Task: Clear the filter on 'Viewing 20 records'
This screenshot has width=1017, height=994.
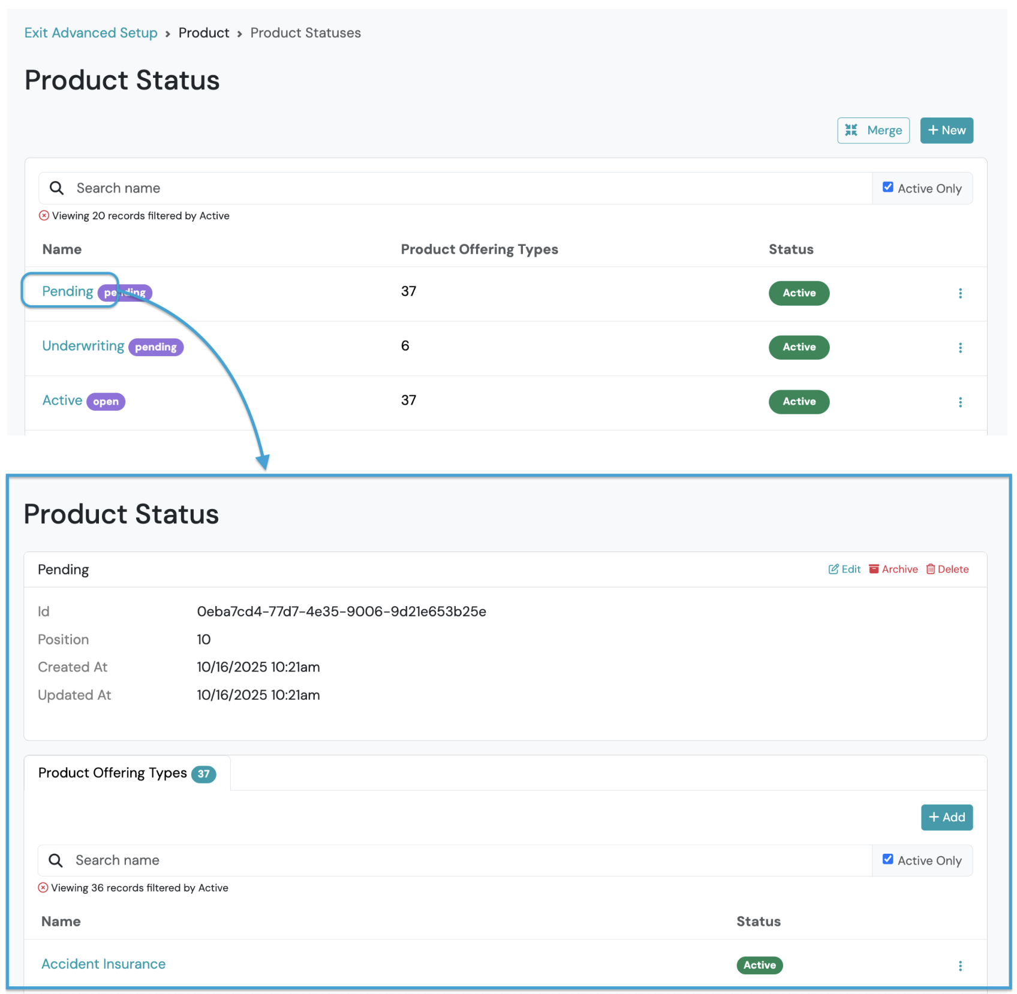Action: (x=44, y=215)
